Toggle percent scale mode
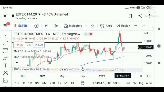This screenshot has height=92, width=164. (x=135, y=83)
